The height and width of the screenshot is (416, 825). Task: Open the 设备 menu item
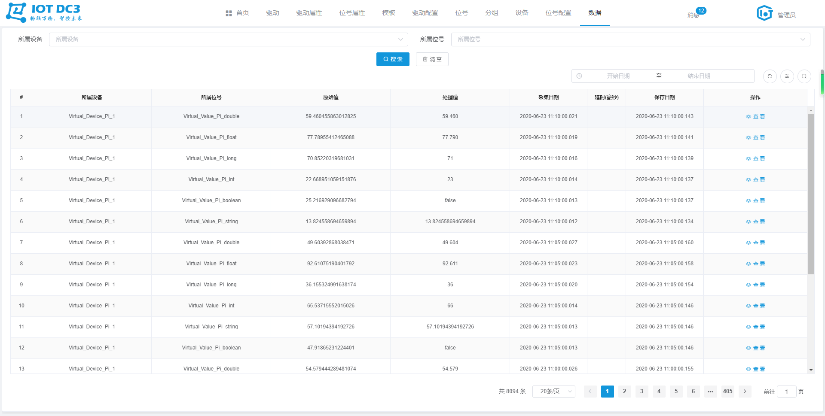[x=522, y=13]
